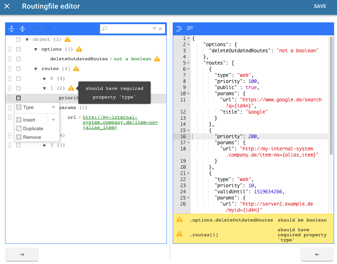Copy code to tree with <- button
The image size is (337, 264).
click(x=317, y=254)
